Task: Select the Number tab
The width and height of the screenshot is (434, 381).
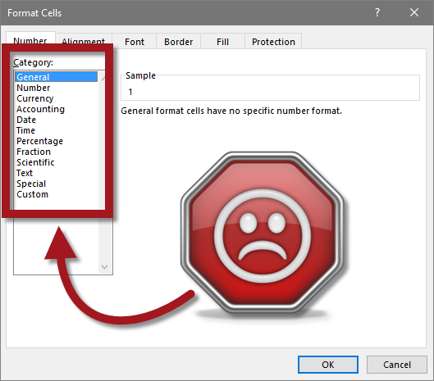Action: pos(30,40)
